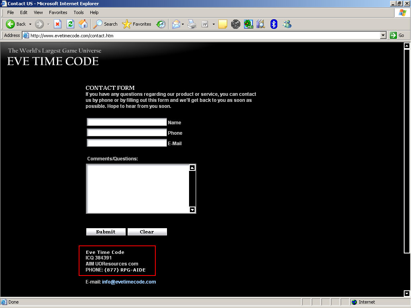
Task: Open the Favorites menu
Action: pos(58,12)
